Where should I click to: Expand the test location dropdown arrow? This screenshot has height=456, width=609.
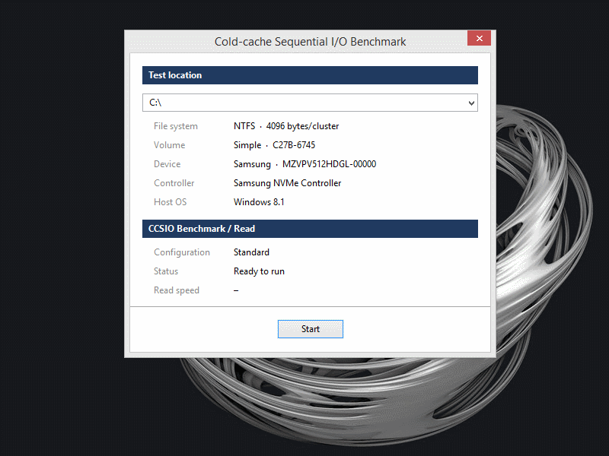click(471, 103)
